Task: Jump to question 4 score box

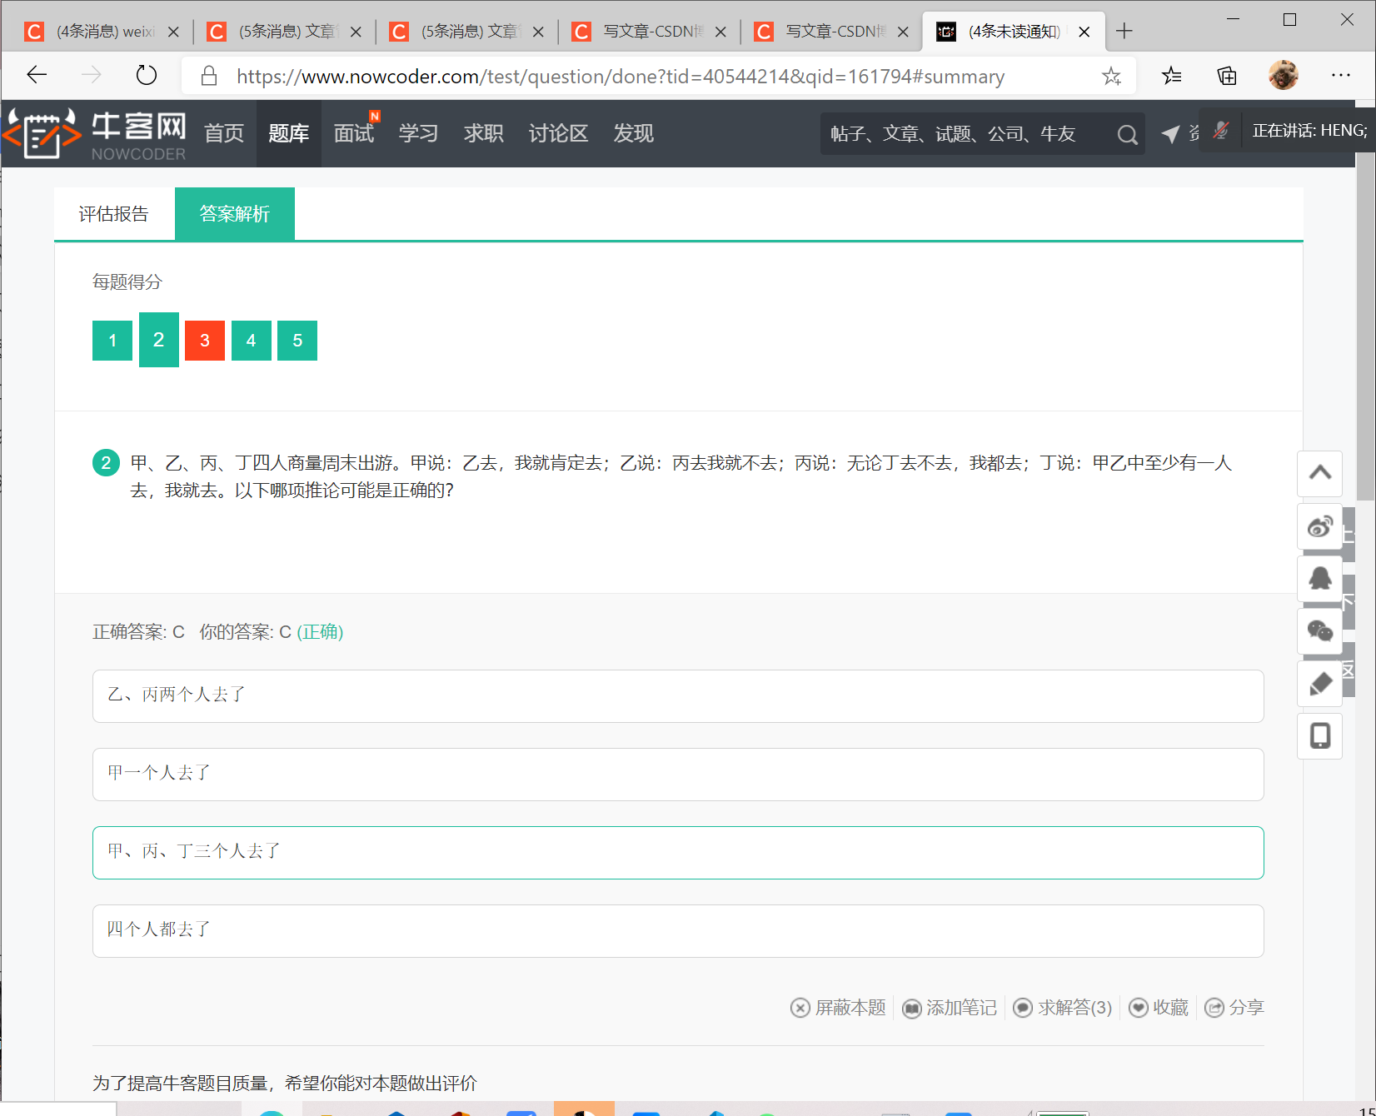Action: point(252,341)
